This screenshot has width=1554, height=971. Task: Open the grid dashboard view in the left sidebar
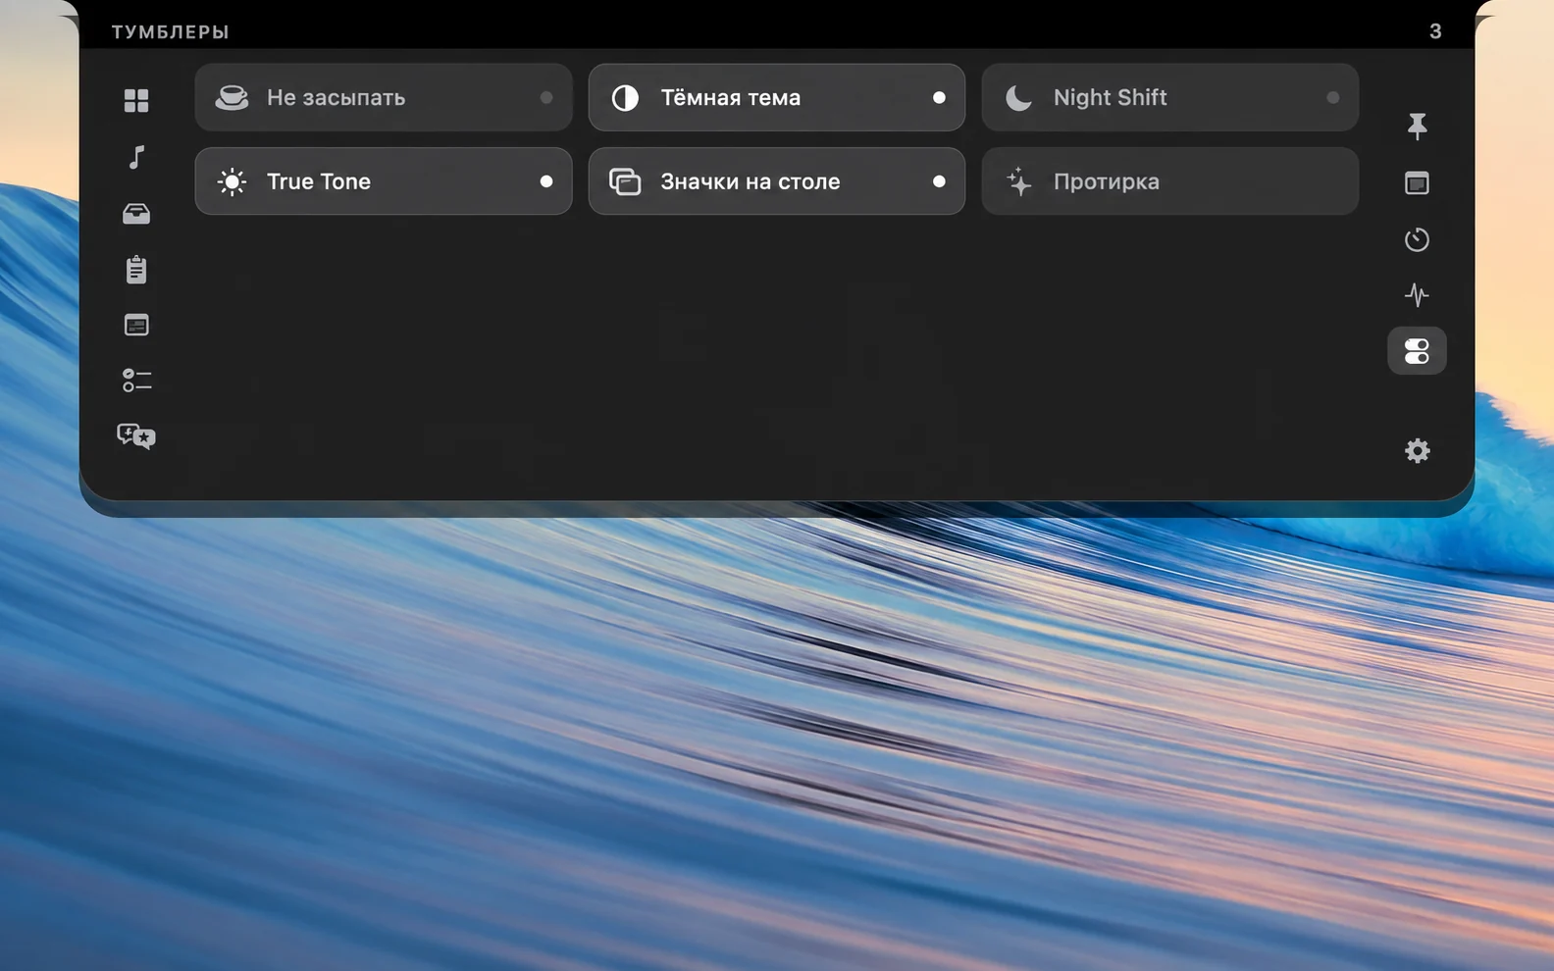(136, 100)
